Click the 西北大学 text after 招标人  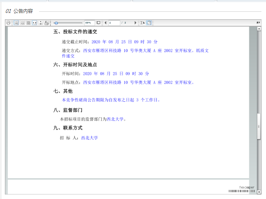90,138
